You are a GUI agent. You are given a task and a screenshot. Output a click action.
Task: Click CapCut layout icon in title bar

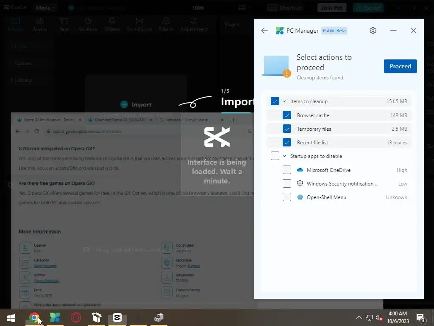242,8
